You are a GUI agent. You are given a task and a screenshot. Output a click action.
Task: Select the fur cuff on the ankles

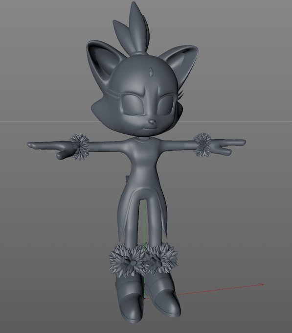[x=144, y=260]
